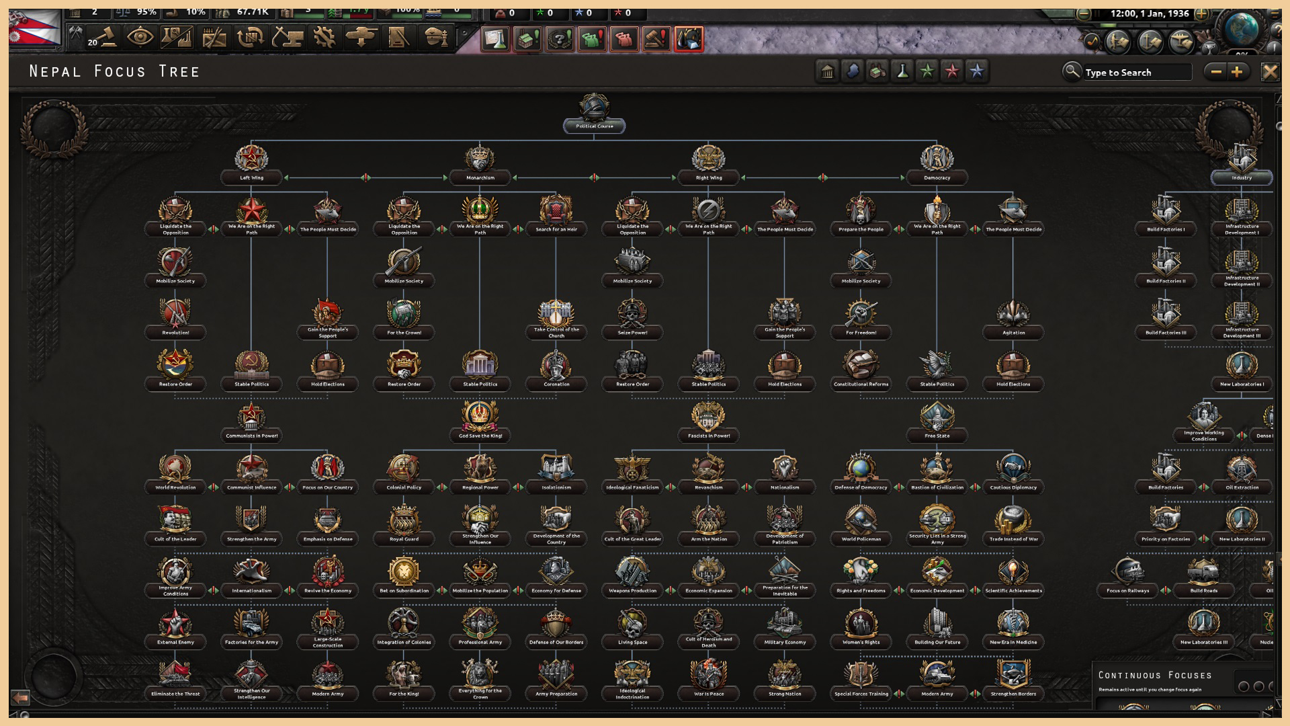Toggle the territory map focus filter
The height and width of the screenshot is (726, 1290).
point(853,71)
